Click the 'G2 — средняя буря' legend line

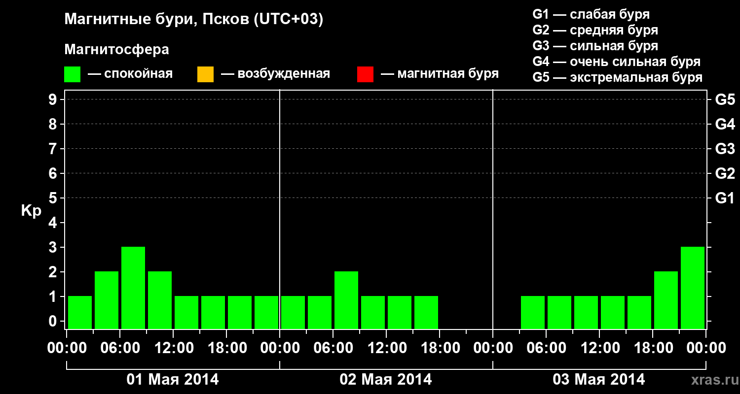(595, 30)
